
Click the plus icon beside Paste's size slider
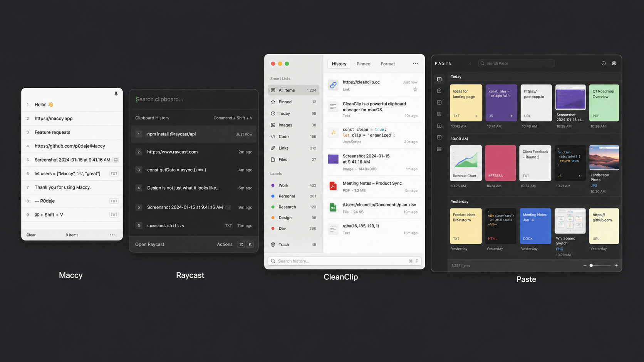[616, 265]
